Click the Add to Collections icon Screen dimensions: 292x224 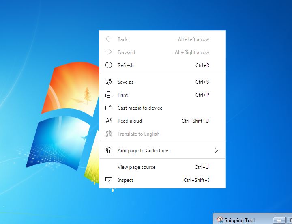click(109, 151)
